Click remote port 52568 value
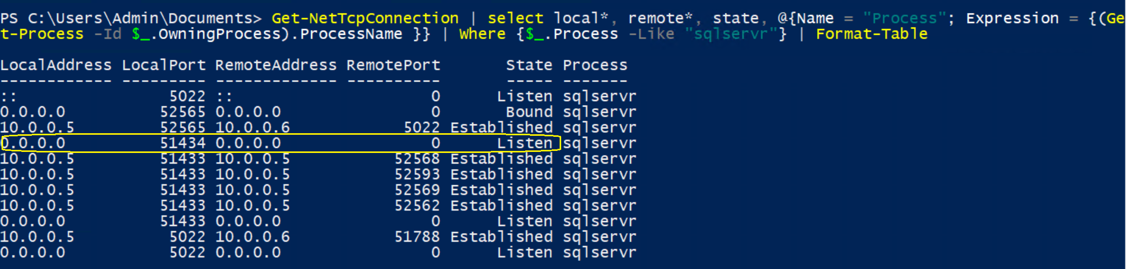The image size is (1126, 269). [417, 159]
